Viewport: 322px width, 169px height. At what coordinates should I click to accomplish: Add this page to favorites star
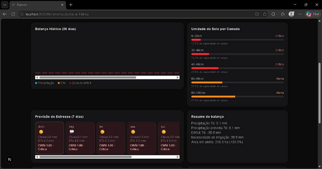pos(265,14)
